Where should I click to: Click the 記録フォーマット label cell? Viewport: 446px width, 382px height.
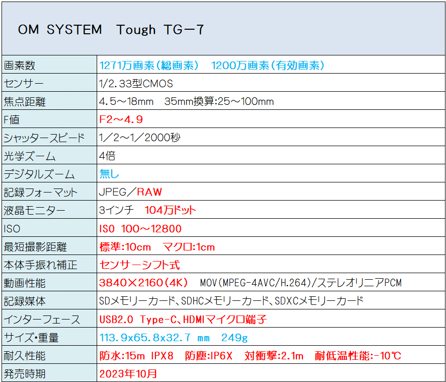point(49,192)
